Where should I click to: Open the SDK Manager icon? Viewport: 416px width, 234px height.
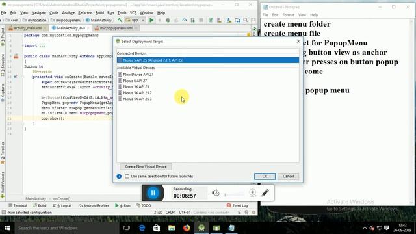click(x=229, y=20)
